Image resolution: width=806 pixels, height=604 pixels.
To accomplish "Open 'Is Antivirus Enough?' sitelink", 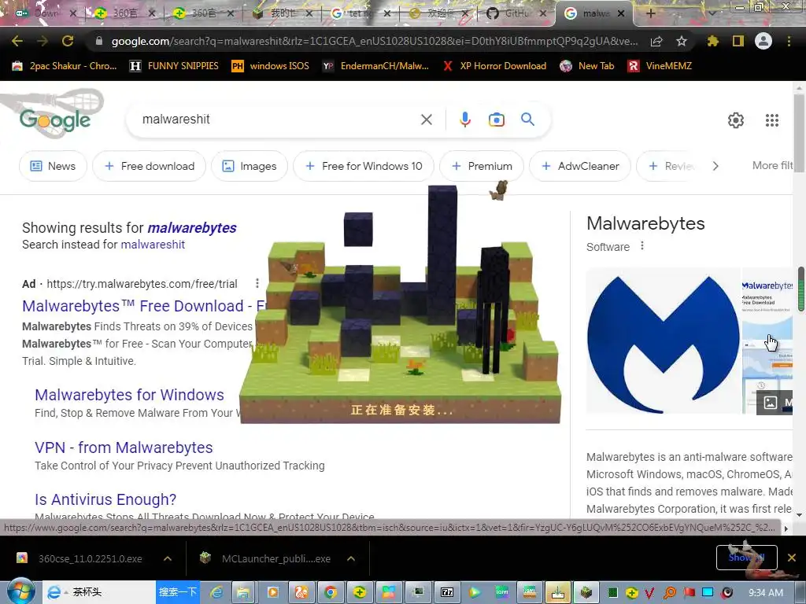I will (x=105, y=499).
